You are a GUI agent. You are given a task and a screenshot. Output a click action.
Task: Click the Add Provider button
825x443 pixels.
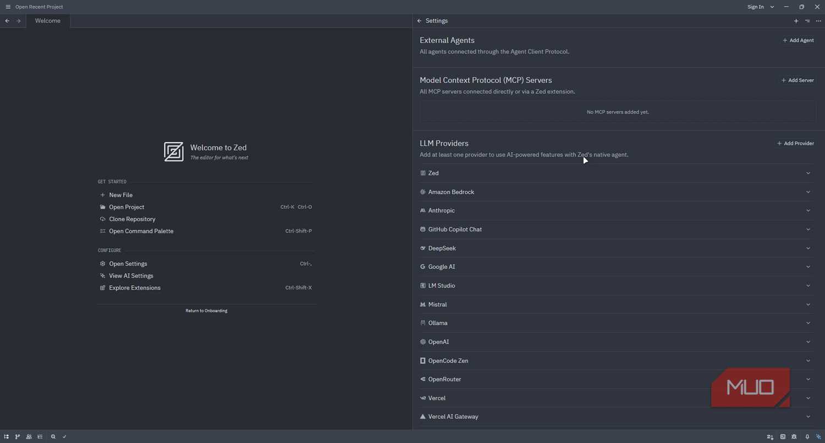click(x=795, y=143)
